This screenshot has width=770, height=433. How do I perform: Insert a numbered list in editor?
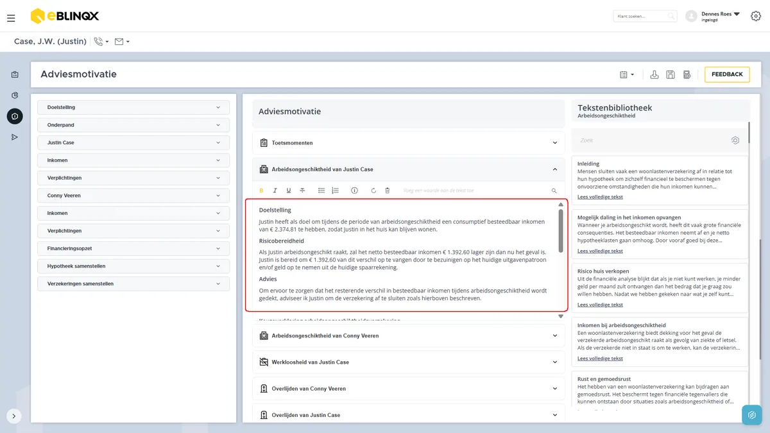pos(335,191)
